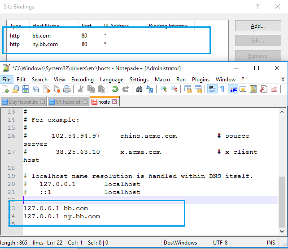Switch to the Git helps.txt tab
The height and width of the screenshot is (249, 288).
coord(68,102)
